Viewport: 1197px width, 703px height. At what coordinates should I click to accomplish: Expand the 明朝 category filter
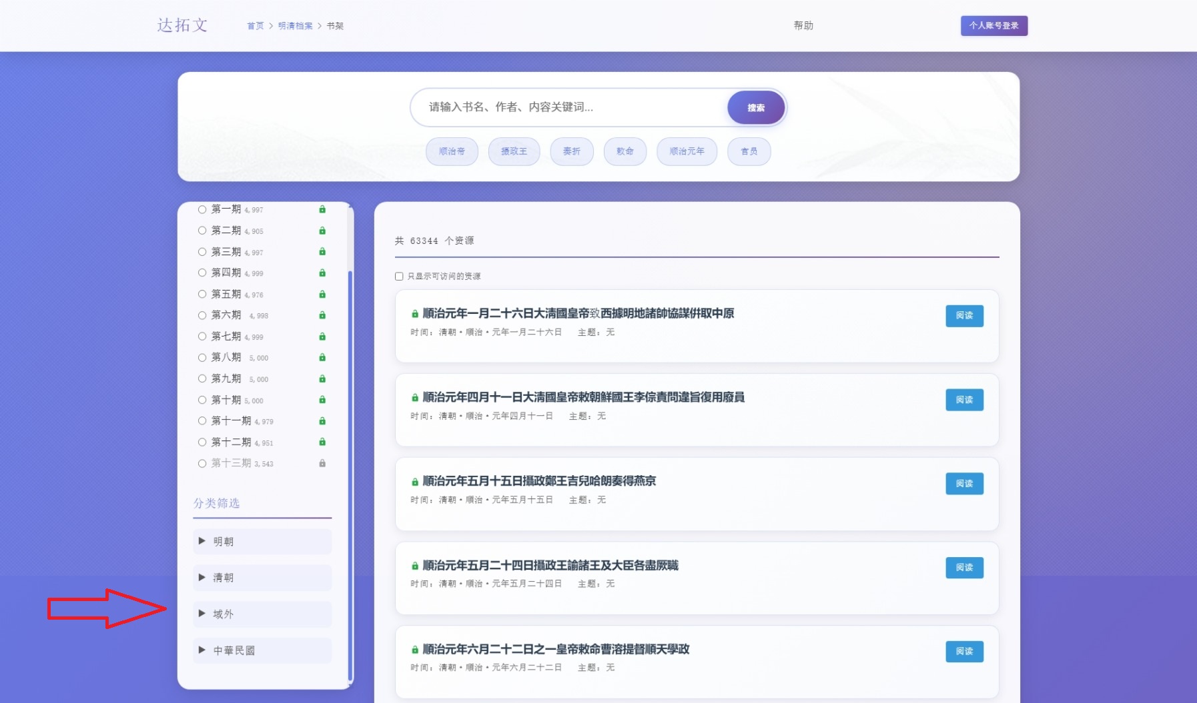point(262,541)
